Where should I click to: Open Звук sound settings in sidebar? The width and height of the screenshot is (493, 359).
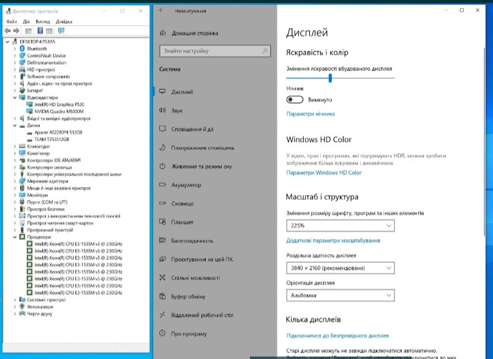click(177, 111)
